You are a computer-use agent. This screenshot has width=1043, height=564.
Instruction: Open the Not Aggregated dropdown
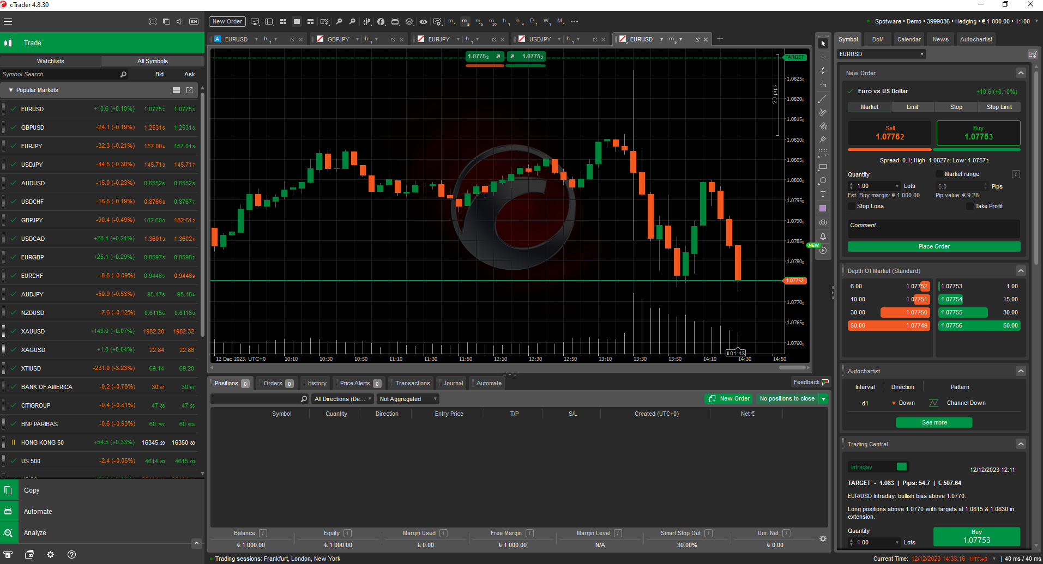408,399
